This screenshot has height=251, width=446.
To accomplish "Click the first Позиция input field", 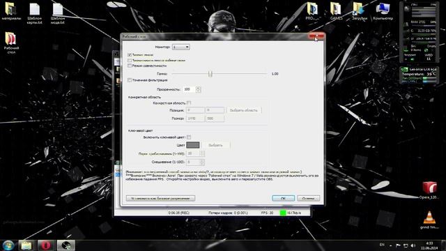I will click(x=195, y=110).
